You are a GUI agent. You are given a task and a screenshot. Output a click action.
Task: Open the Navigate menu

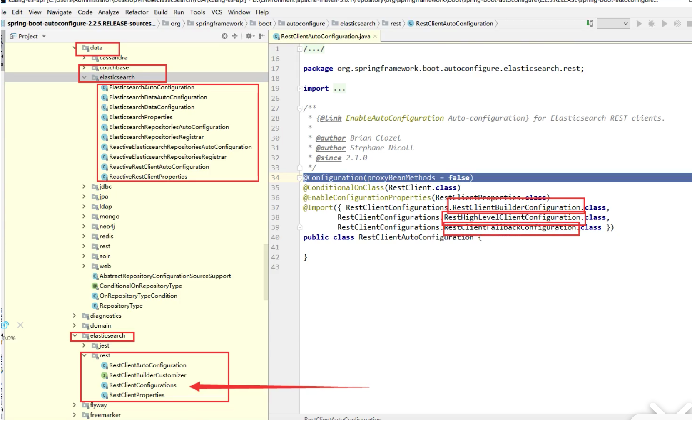tap(59, 12)
